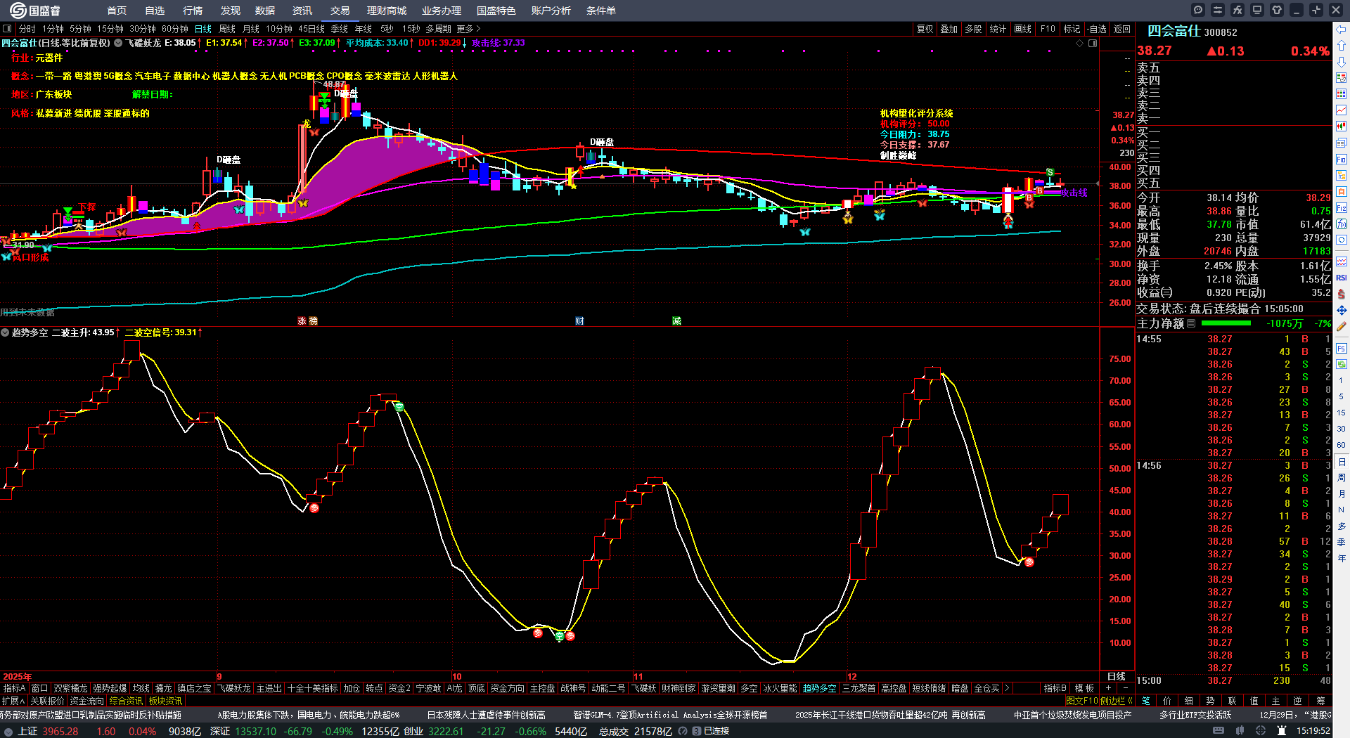This screenshot has height=738, width=1350.
Task: Toggle 侧边栏 sidebar visibility
Action: point(1117,701)
